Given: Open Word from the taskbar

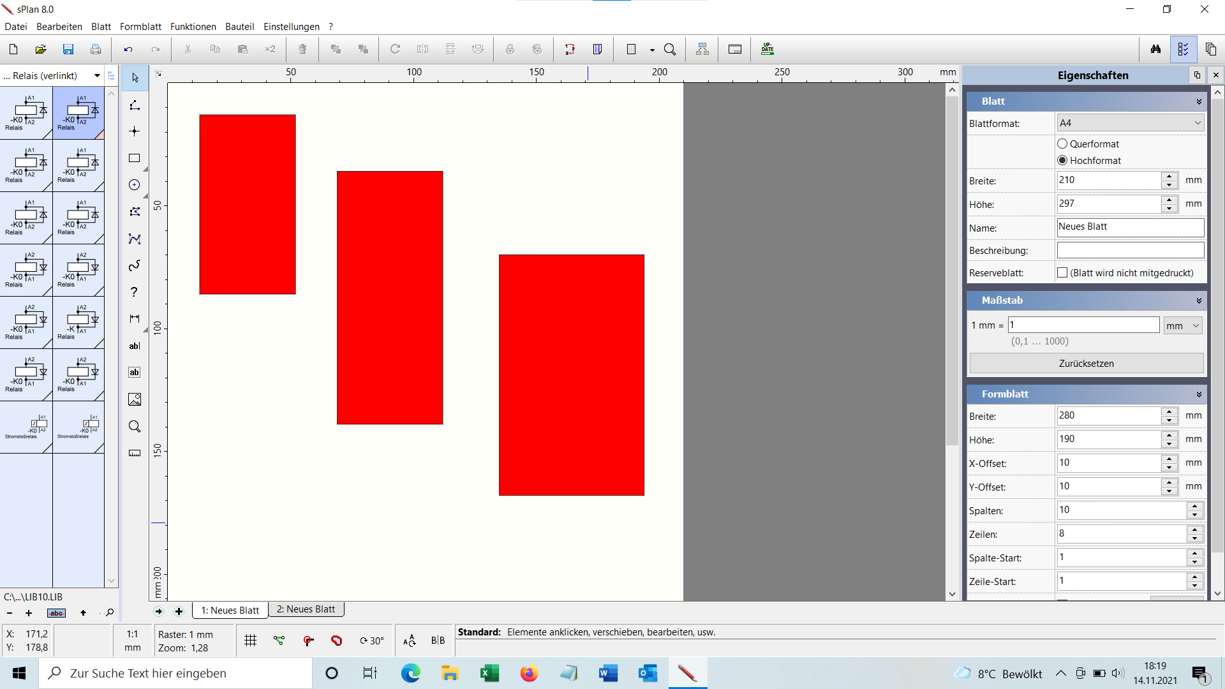Looking at the screenshot, I should pos(608,673).
